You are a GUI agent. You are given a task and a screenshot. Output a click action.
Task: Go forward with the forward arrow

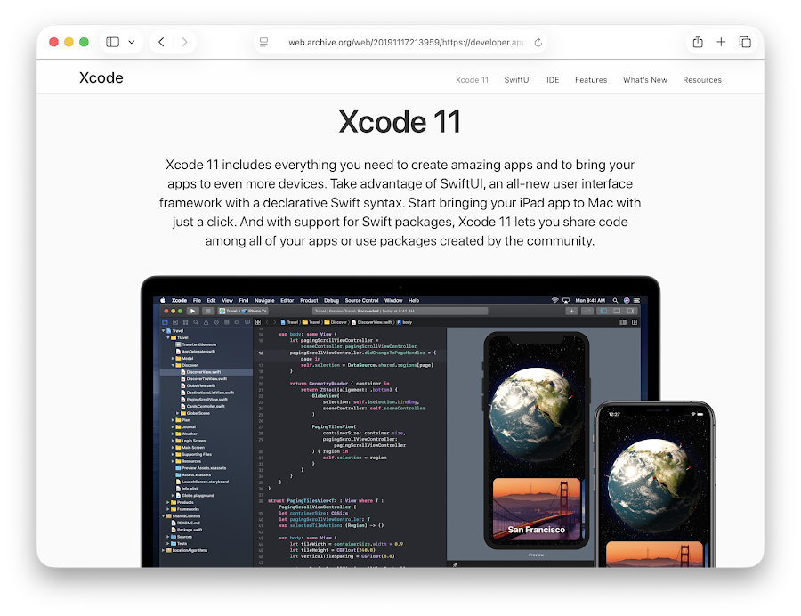coord(184,42)
